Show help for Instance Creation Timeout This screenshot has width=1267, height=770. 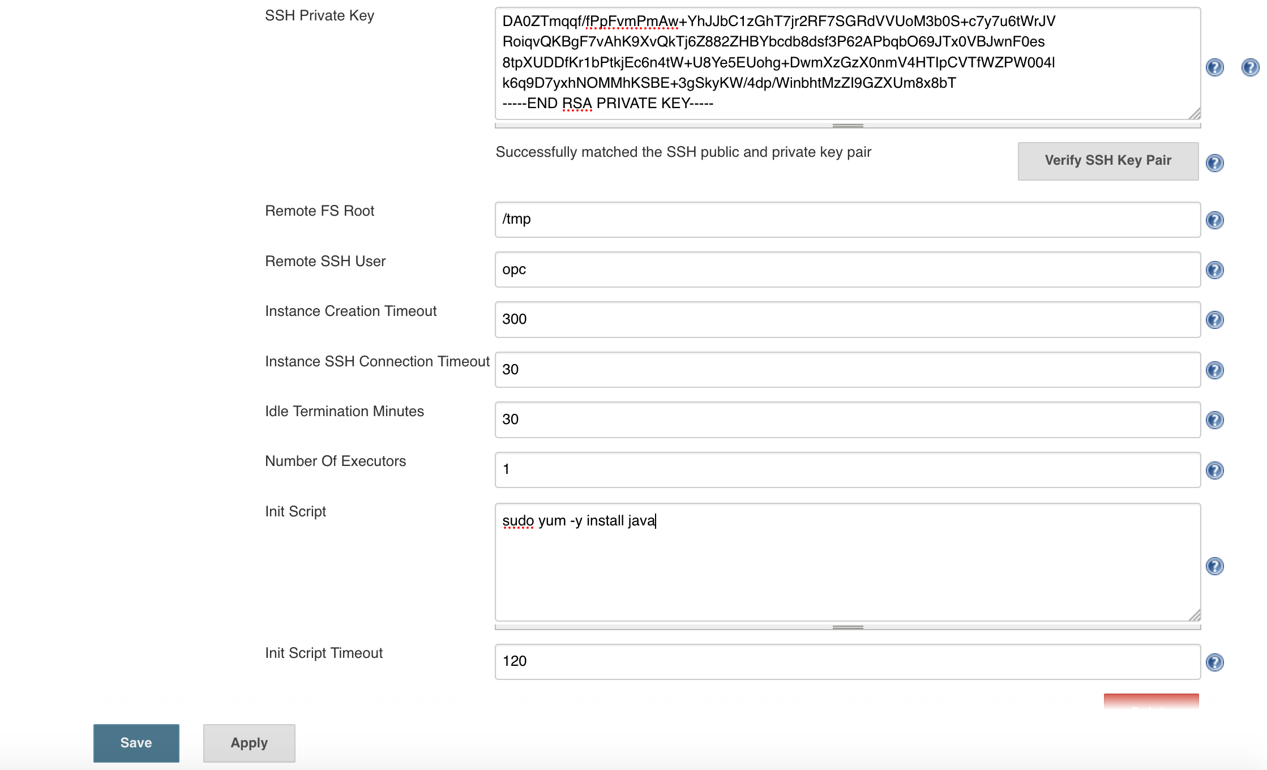tap(1215, 320)
